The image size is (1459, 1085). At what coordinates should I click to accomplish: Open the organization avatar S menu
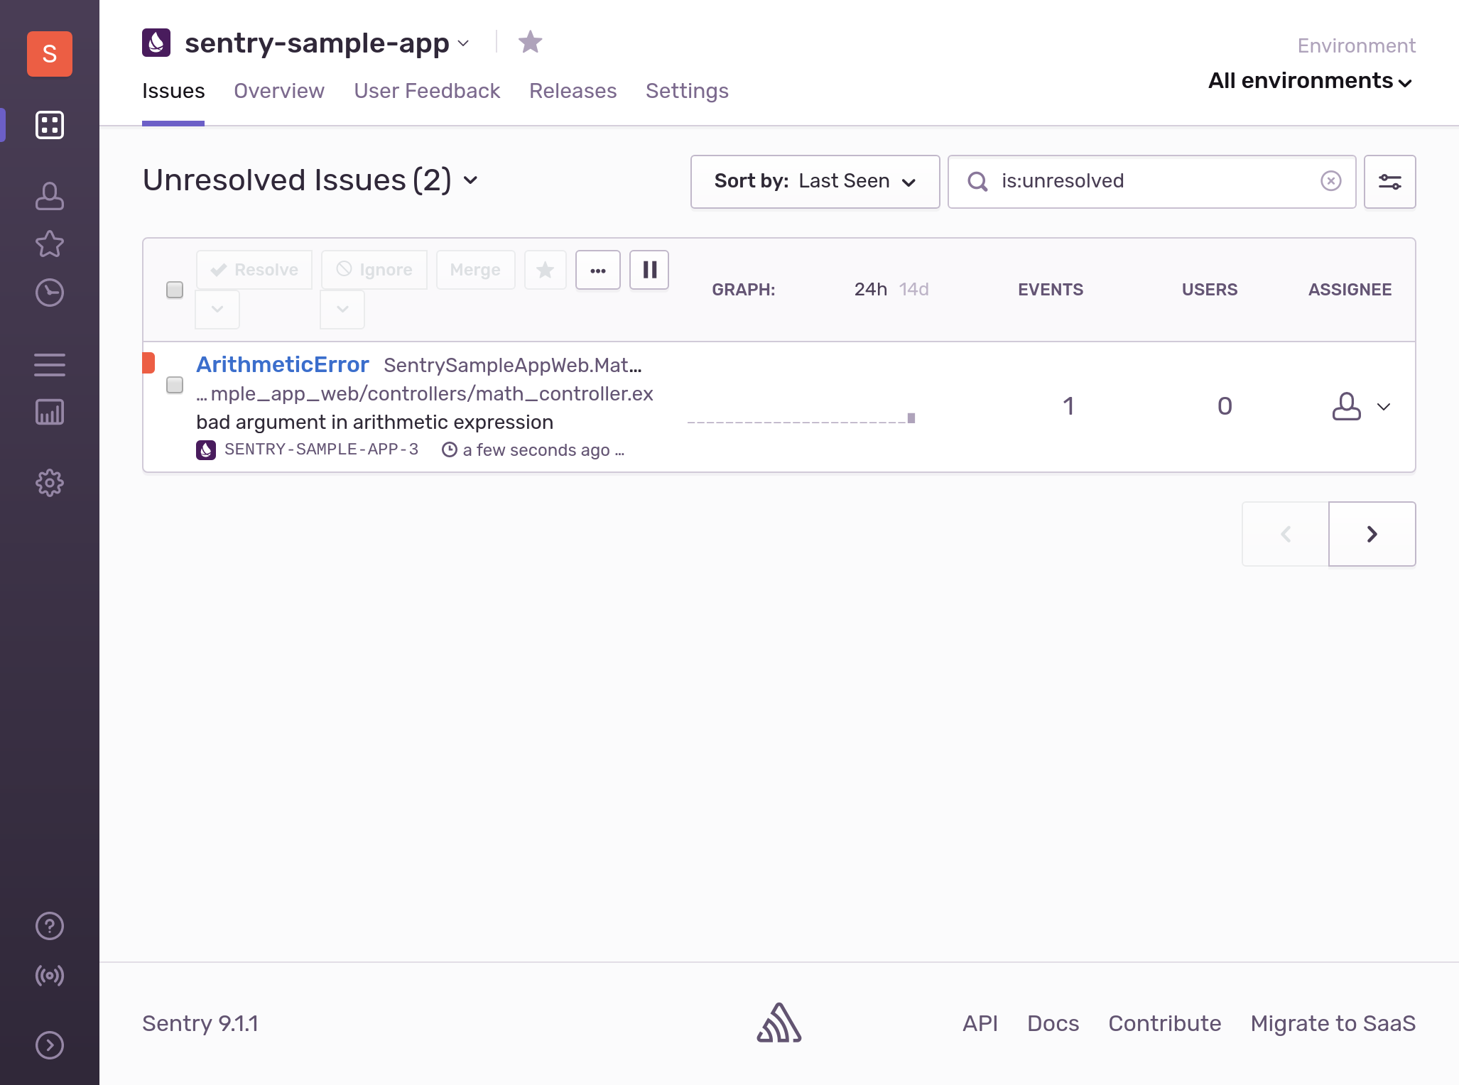pos(50,54)
